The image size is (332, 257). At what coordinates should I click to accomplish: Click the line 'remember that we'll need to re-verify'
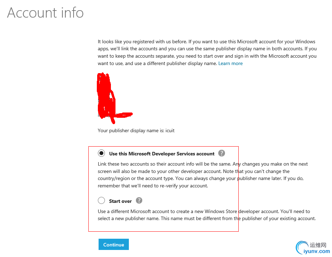click(x=153, y=186)
